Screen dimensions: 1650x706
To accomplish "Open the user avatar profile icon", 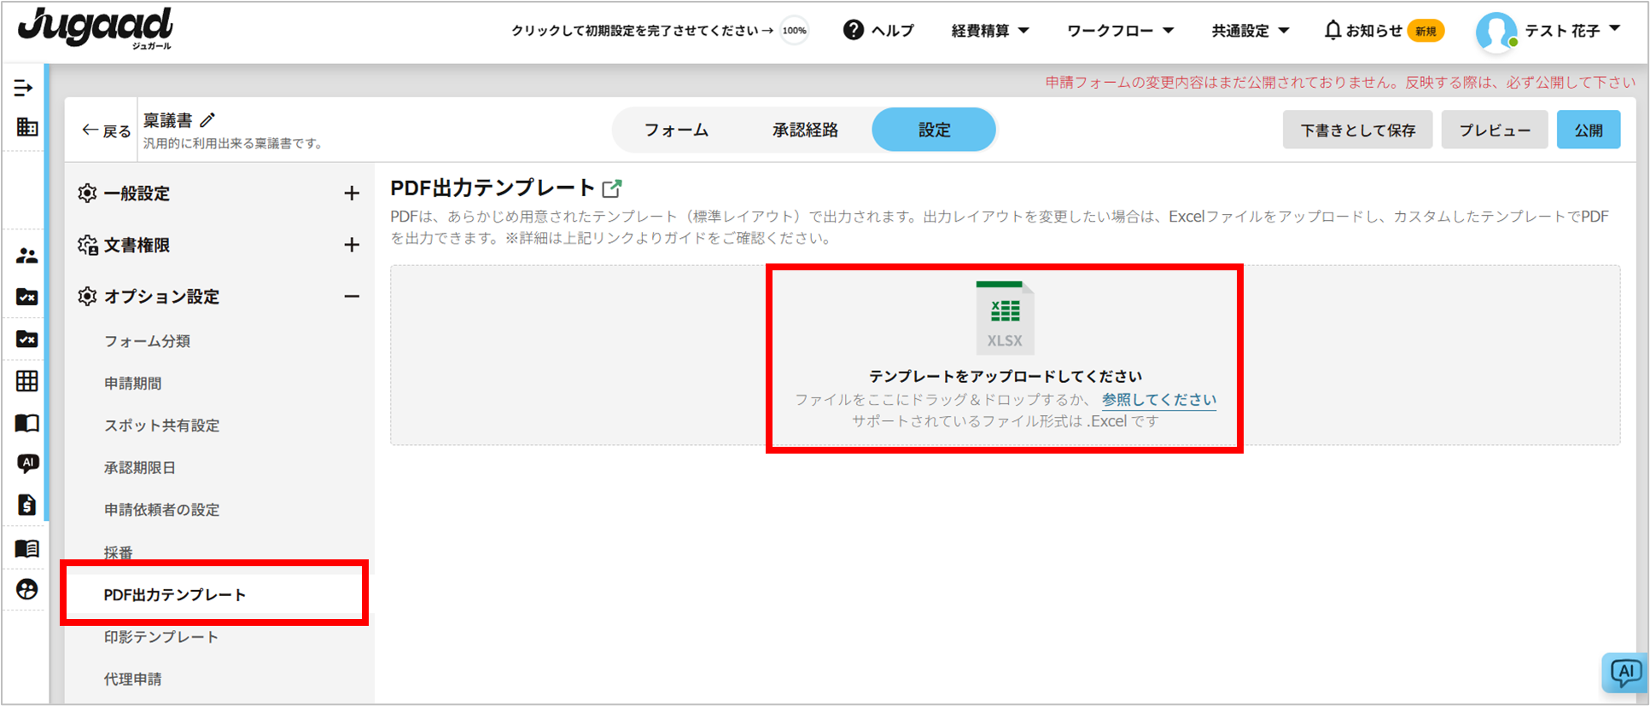I will (1496, 32).
